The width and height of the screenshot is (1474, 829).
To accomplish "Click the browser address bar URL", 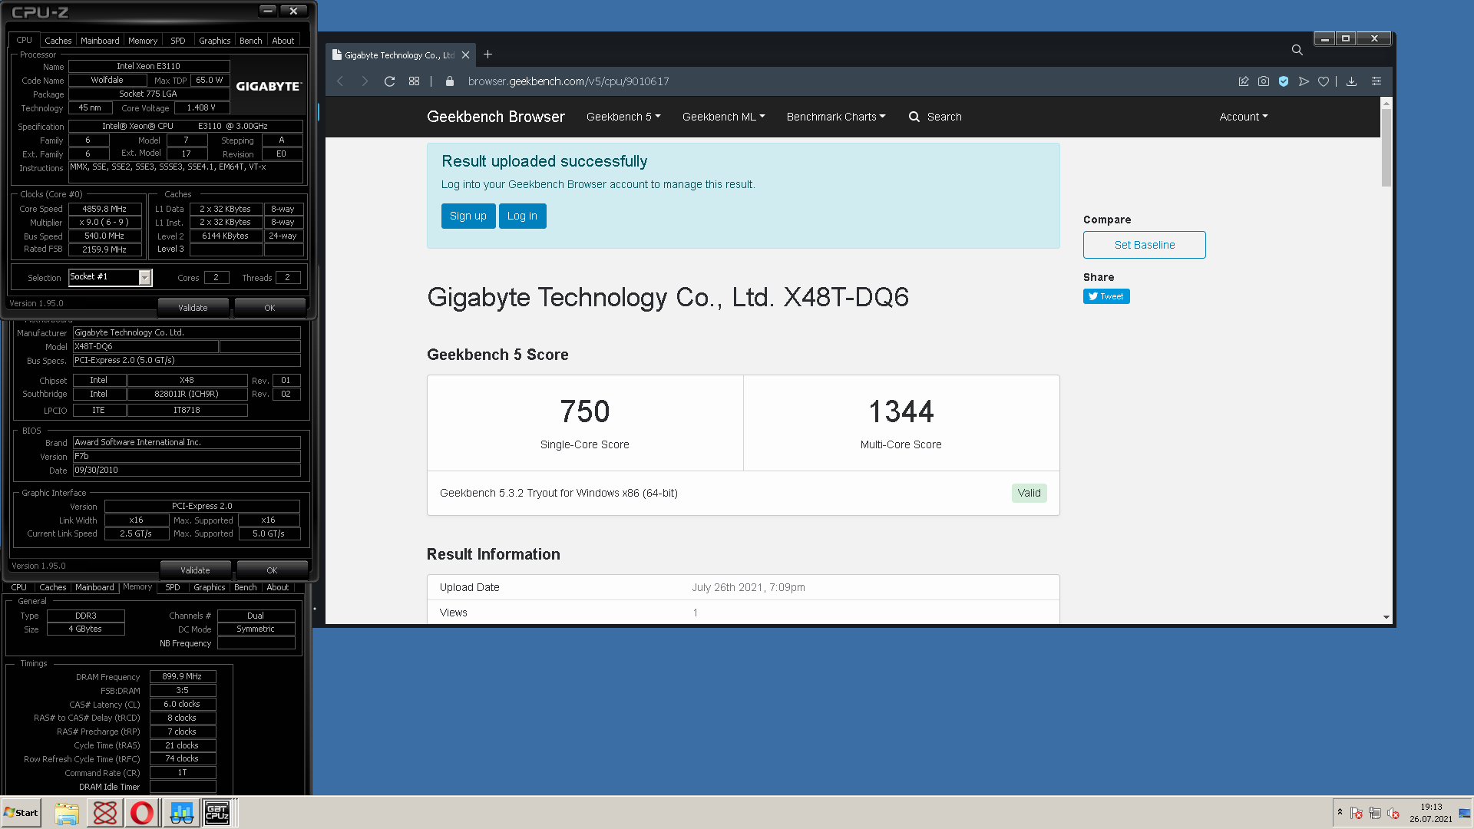I will coord(568,81).
